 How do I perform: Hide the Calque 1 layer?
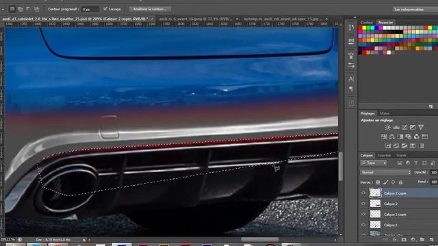coord(363,225)
